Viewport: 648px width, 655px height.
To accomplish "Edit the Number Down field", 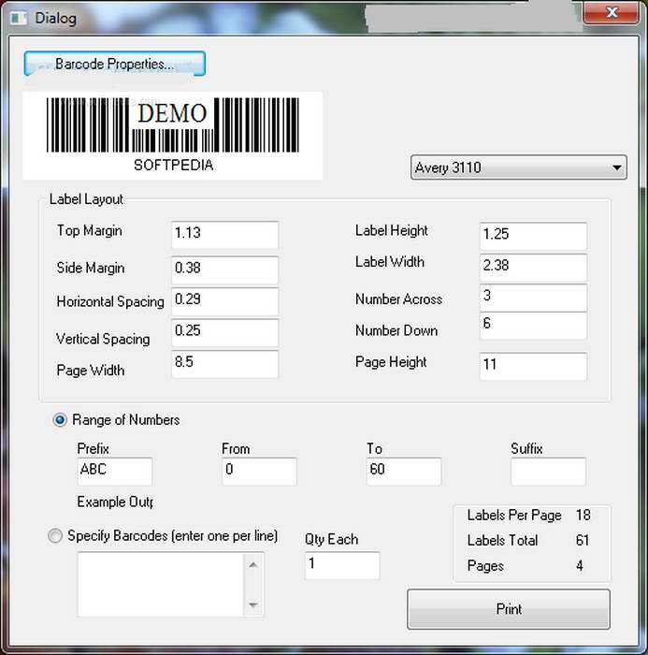I will (533, 326).
